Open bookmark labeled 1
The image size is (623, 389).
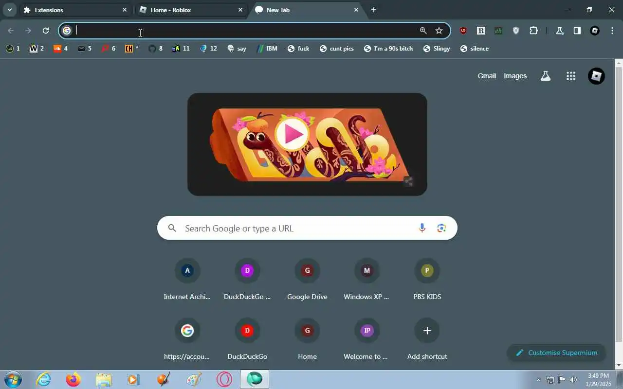click(x=13, y=49)
